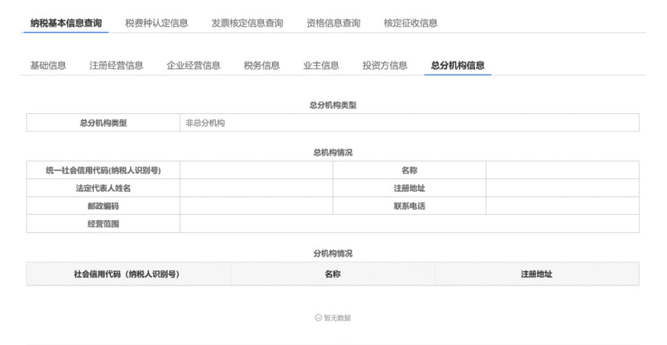View the 税务信息 sub-tab
Screen dimensions: 667x345
coord(262,65)
